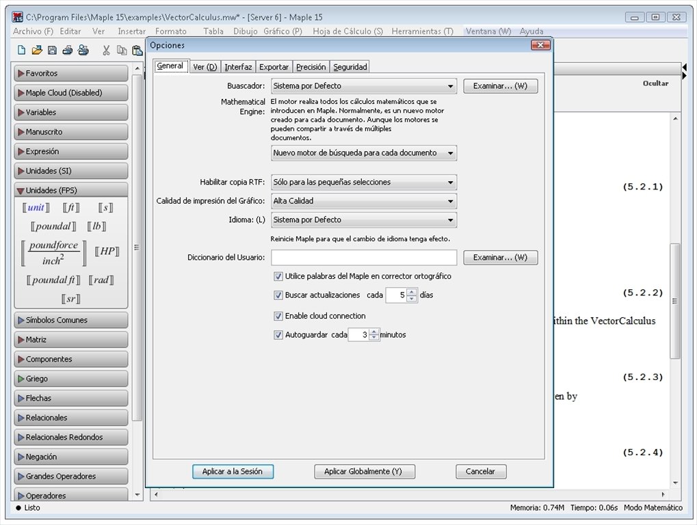Image resolution: width=697 pixels, height=525 pixels.
Task: Click the paste clipboard icon
Action: [137, 51]
